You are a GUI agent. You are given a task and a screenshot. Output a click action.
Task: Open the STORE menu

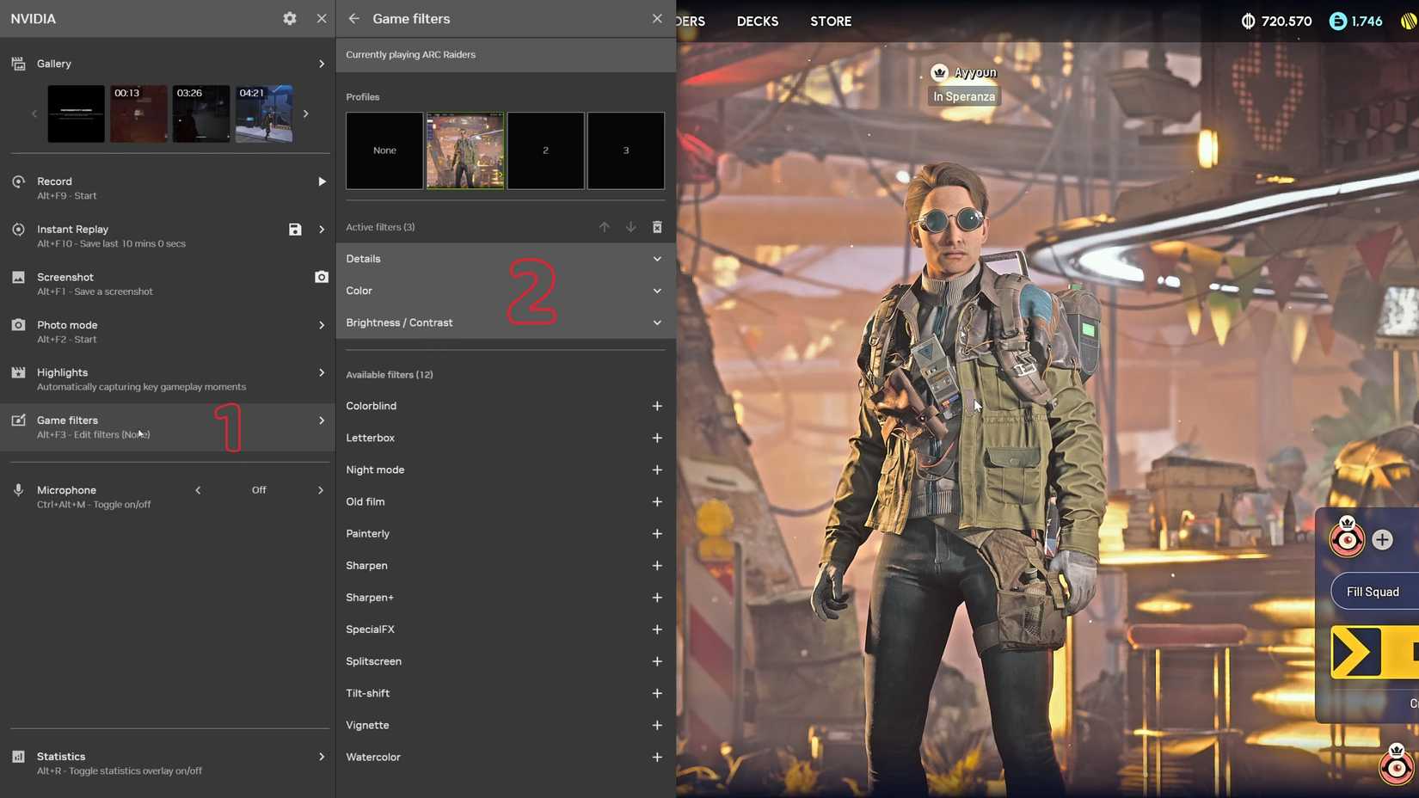click(x=830, y=21)
